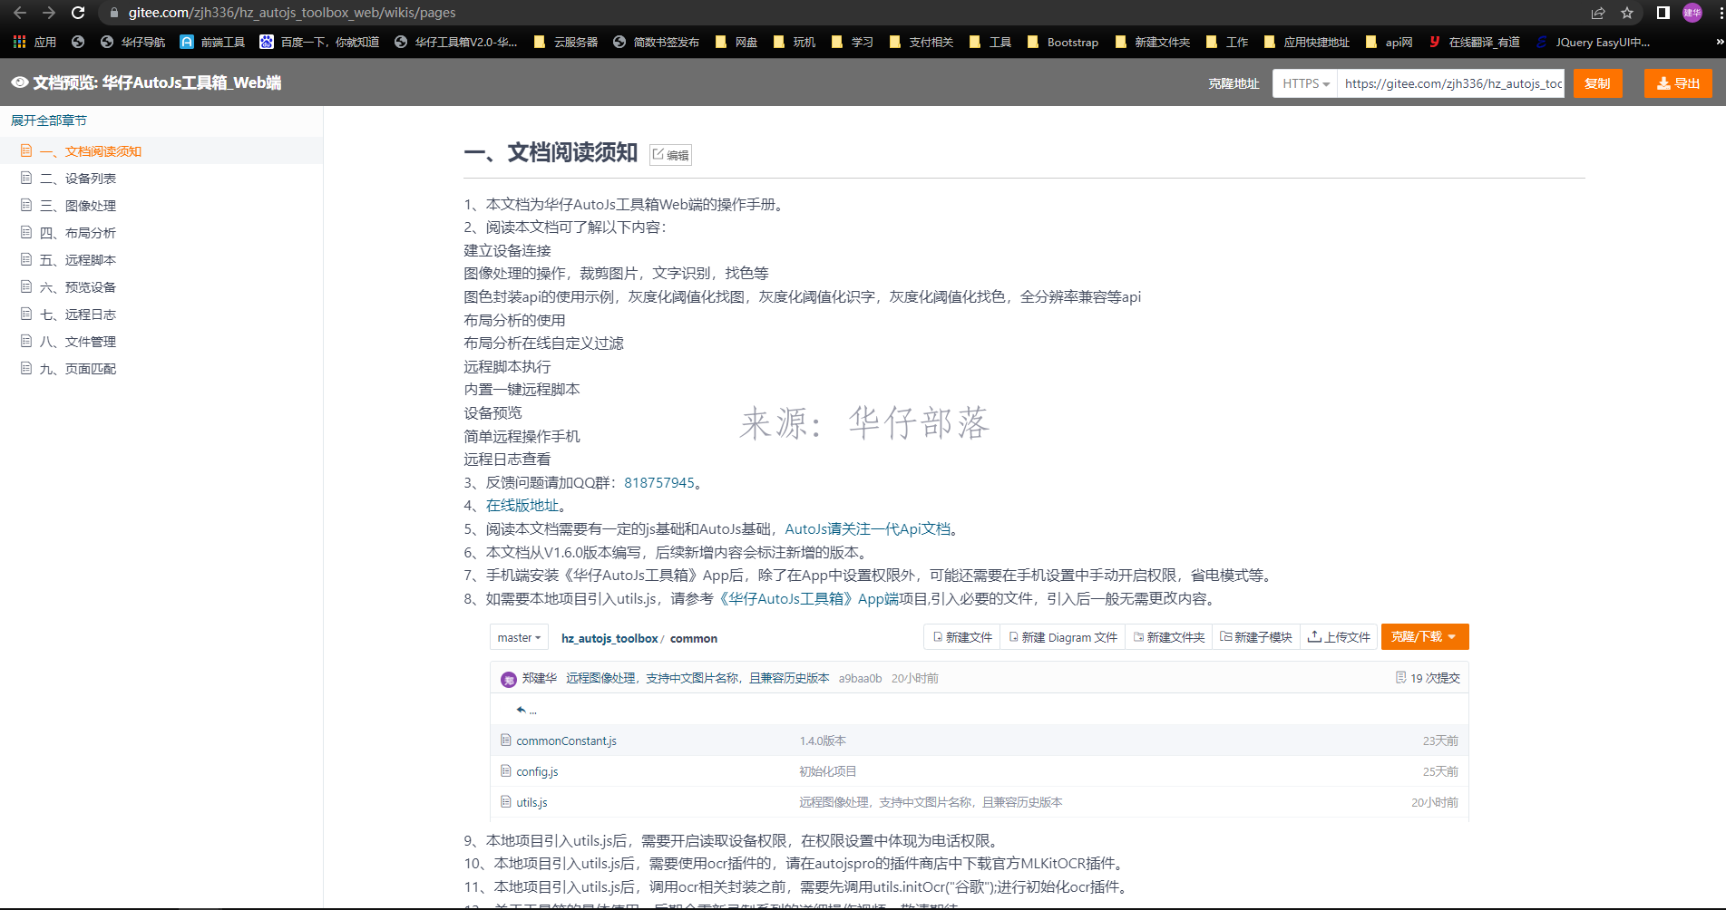Reload the page with refresh icon
Viewport: 1726px width, 910px height.
(78, 13)
